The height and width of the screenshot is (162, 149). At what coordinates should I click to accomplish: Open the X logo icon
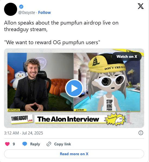click(x=141, y=6)
